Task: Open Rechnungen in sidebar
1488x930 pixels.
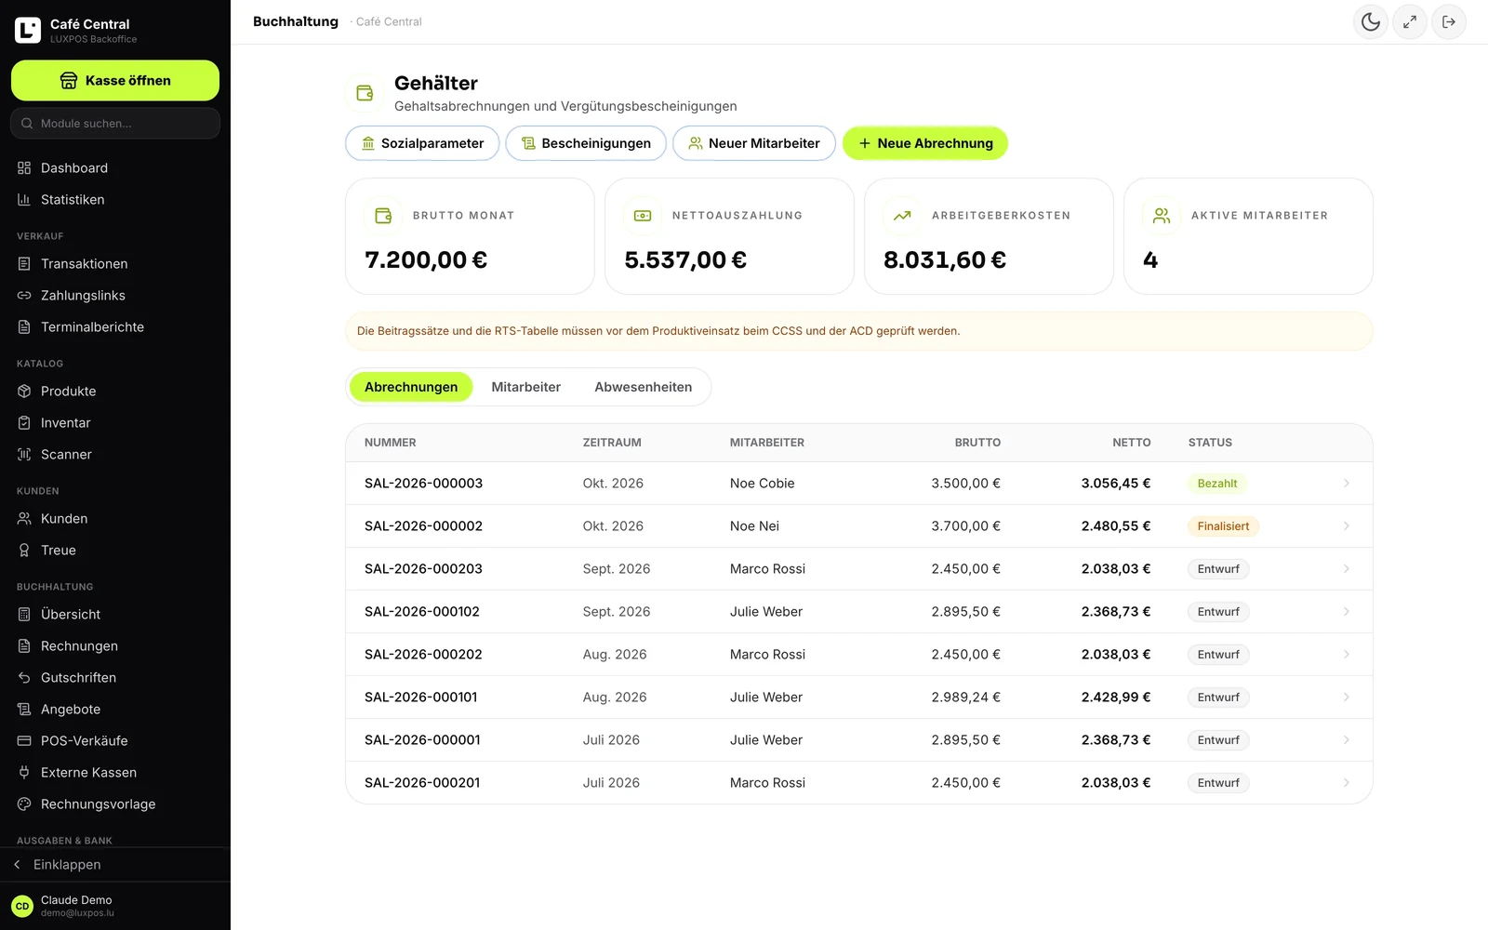Action: click(x=115, y=645)
